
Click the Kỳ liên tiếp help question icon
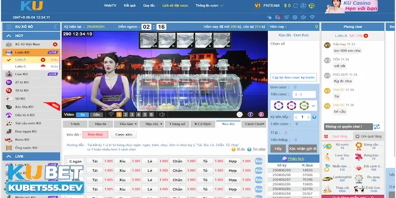(x=314, y=117)
